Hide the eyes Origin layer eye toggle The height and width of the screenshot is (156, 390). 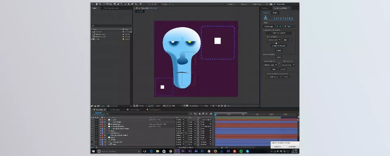click(x=92, y=122)
